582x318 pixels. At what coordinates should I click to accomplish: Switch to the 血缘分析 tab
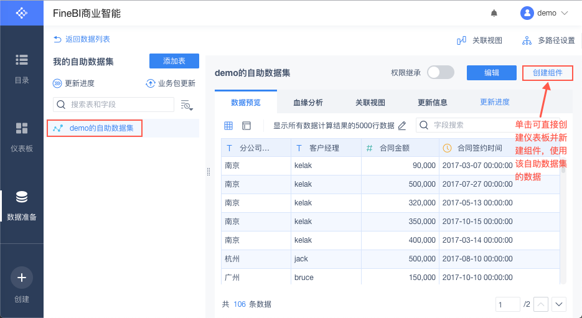click(x=307, y=103)
